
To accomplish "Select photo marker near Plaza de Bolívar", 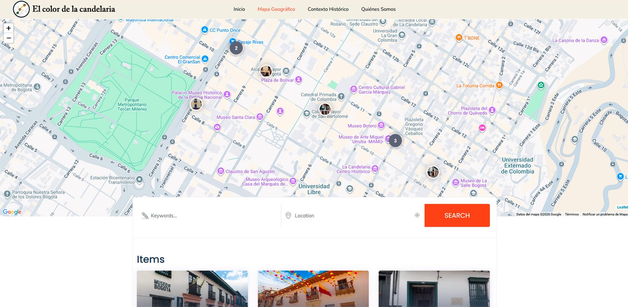I will point(266,71).
